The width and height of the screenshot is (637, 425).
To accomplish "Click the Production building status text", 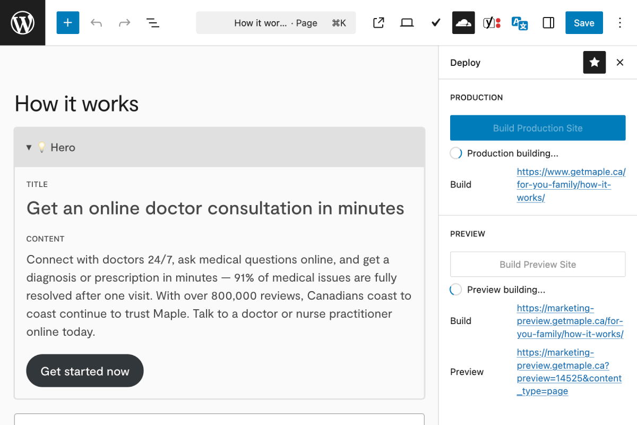I will click(513, 154).
